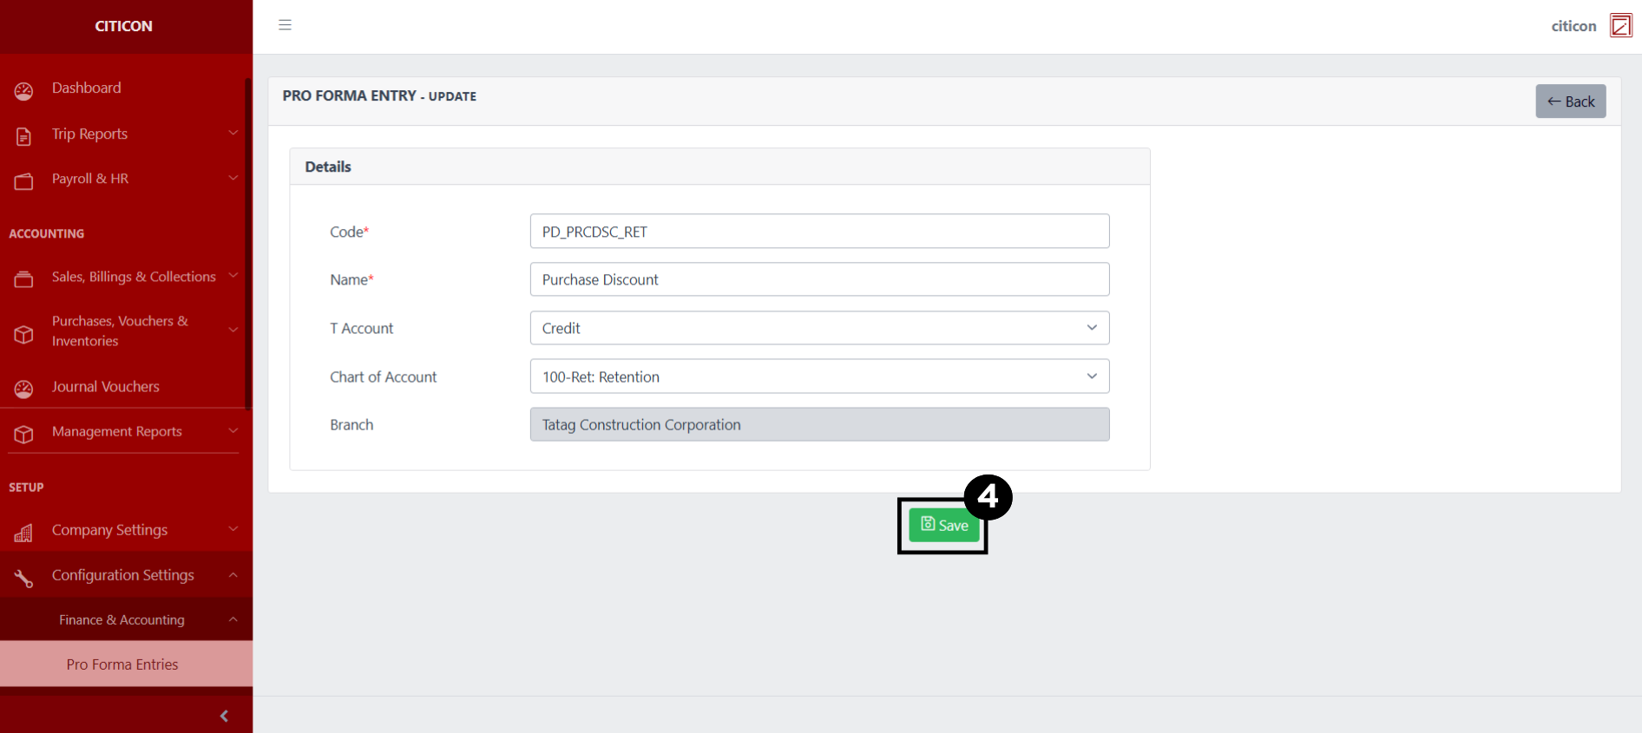1642x733 pixels.
Task: Expand Sales, Billings & Collections chevron
Action: 233,276
